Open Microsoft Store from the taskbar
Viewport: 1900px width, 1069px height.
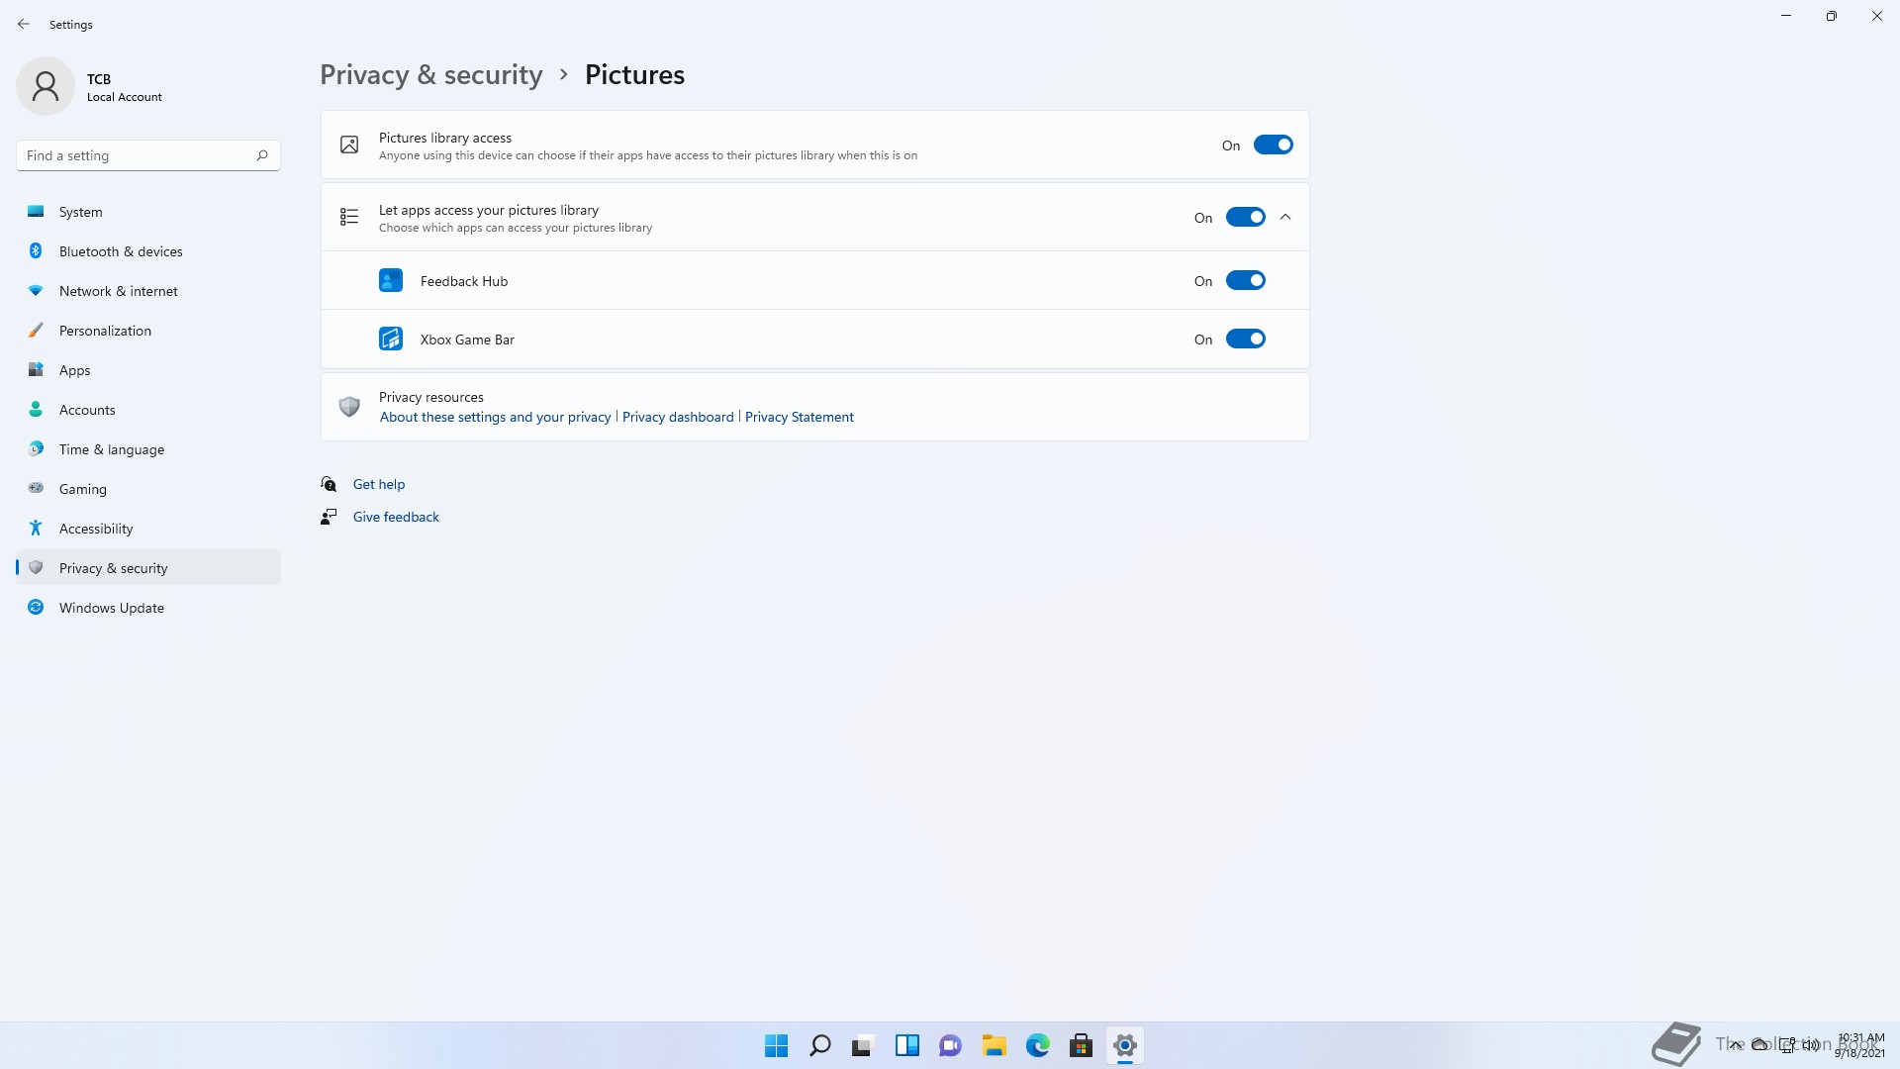tap(1081, 1045)
